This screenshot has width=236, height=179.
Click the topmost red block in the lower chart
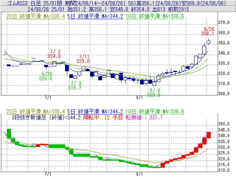[x=209, y=135]
